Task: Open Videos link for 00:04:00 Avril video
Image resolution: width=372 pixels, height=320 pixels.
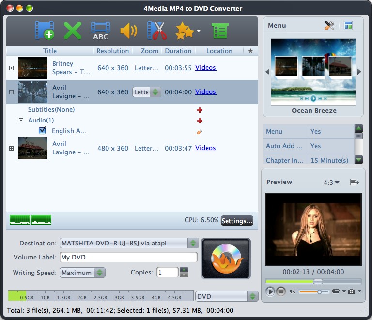Action: tap(205, 91)
